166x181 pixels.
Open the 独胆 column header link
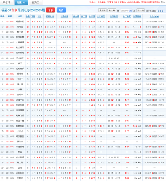click(28, 17)
